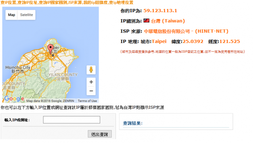Click the YILAN COUNTY map label
The width and height of the screenshot is (253, 143).
(63, 76)
